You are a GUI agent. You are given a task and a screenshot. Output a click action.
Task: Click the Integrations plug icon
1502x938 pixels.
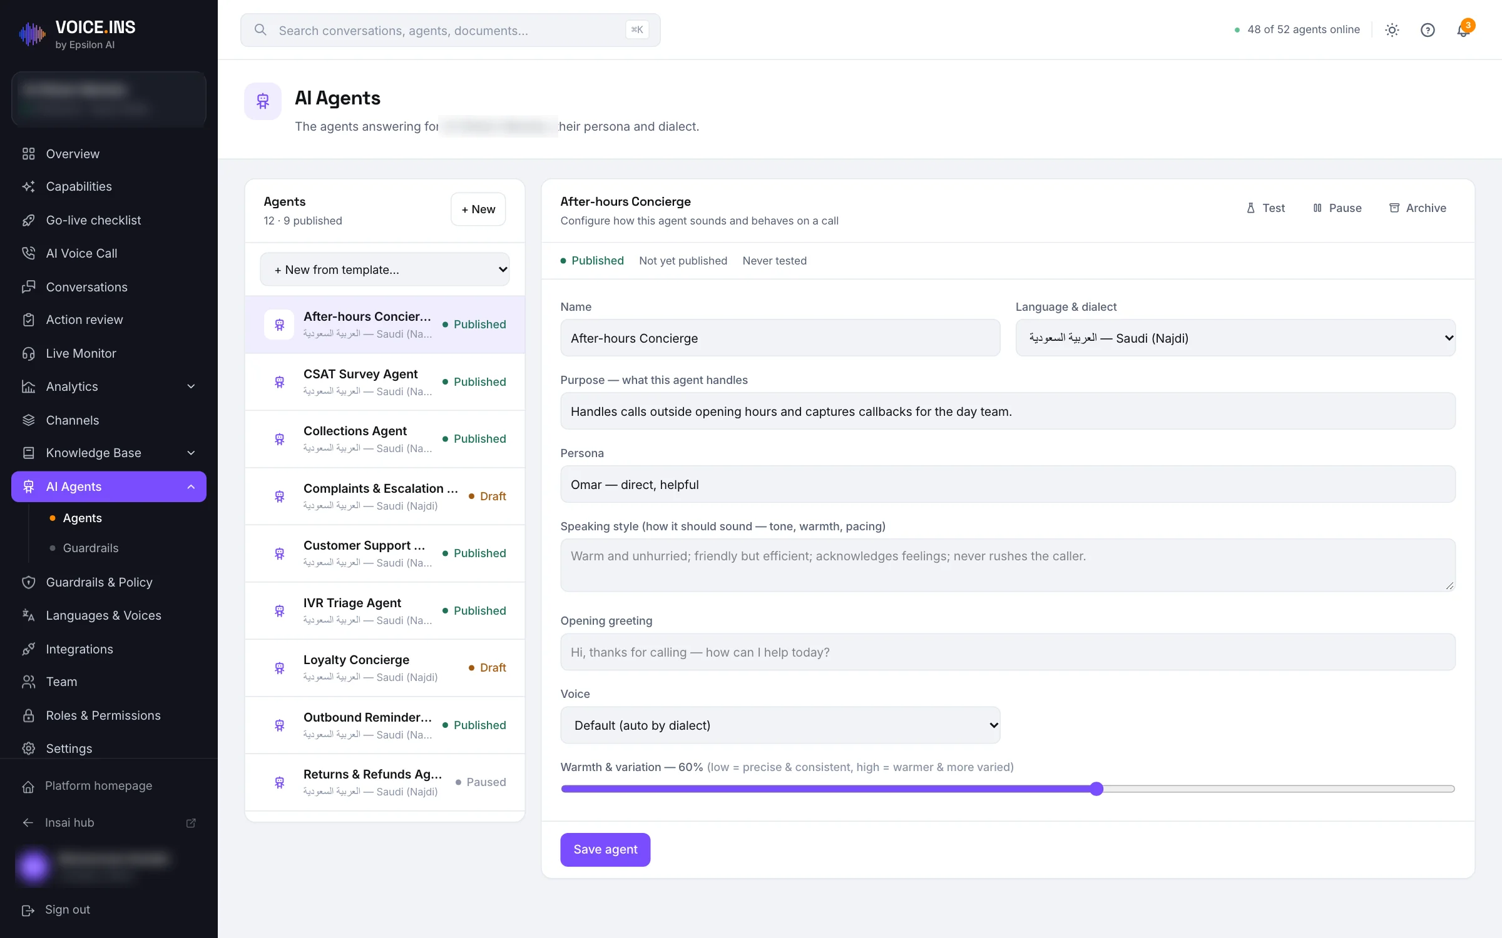(x=29, y=649)
